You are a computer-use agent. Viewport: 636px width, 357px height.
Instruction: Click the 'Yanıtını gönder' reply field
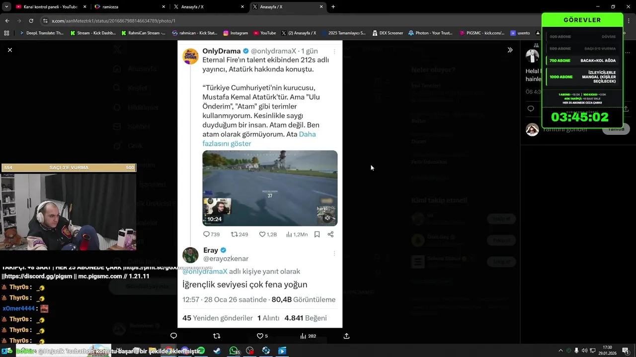point(565,129)
